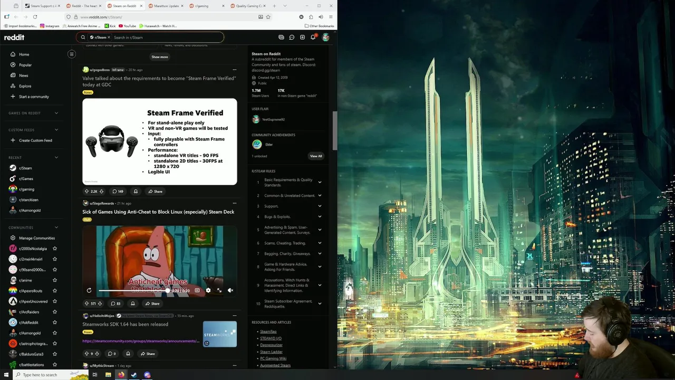Viewport: 675px width, 380px height.
Task: Unmute the Patrick video
Action: click(x=230, y=290)
